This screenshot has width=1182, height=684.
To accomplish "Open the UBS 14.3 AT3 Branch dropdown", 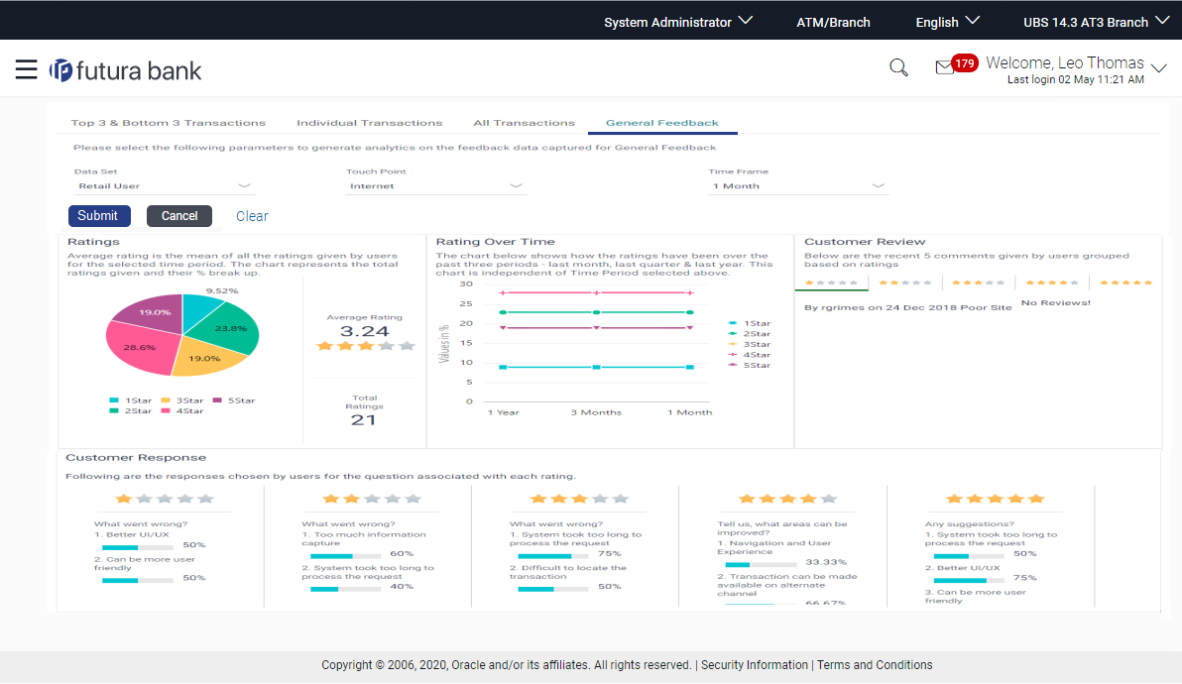I will [x=1096, y=22].
